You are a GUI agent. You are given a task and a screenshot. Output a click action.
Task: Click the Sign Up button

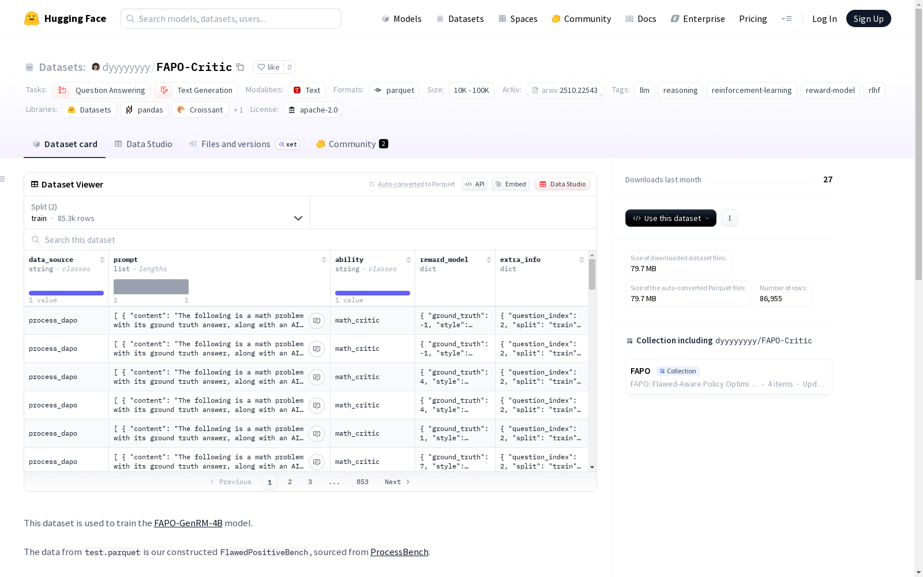coord(868,18)
